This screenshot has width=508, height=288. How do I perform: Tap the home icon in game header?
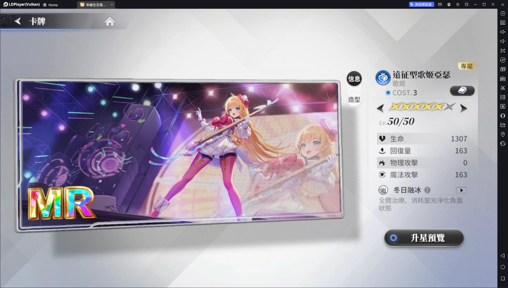(110, 21)
